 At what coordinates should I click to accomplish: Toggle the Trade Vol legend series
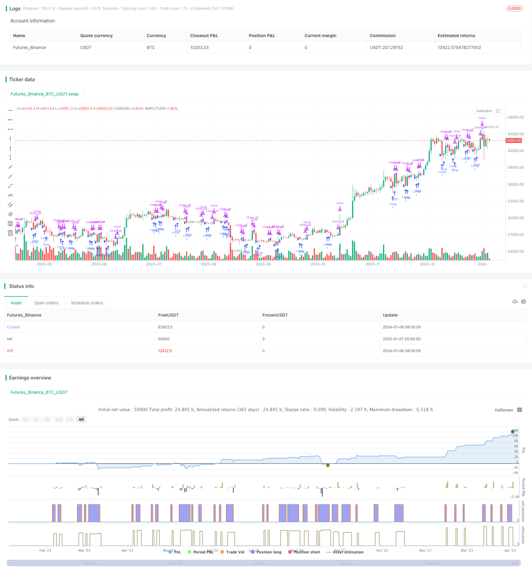click(232, 552)
